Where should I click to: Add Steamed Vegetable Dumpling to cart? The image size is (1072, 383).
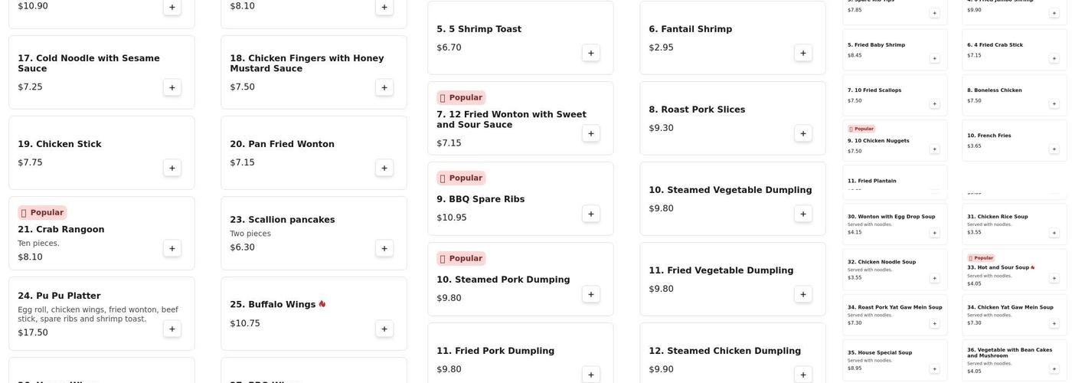(x=803, y=214)
